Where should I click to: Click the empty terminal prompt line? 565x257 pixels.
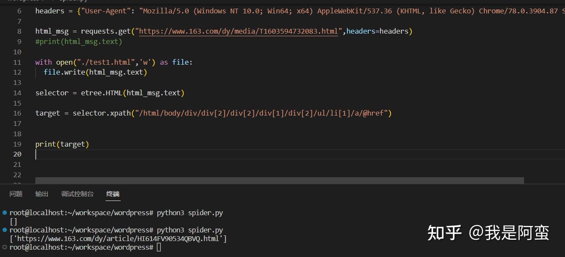click(x=159, y=247)
